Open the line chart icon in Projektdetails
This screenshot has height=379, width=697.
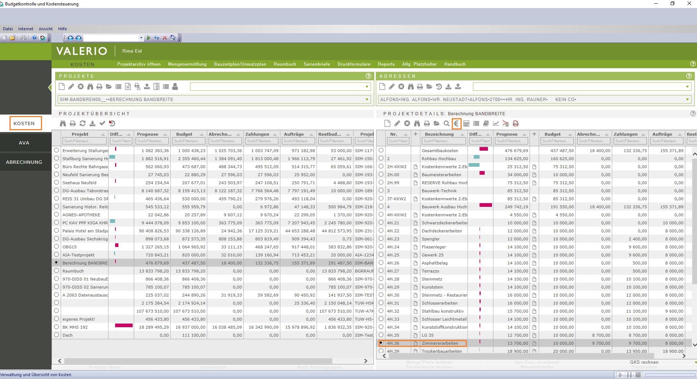pos(496,124)
